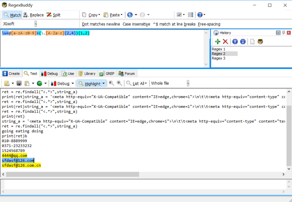Click the new test file icon
Viewport: 292px width, 202px height.
tap(7, 83)
